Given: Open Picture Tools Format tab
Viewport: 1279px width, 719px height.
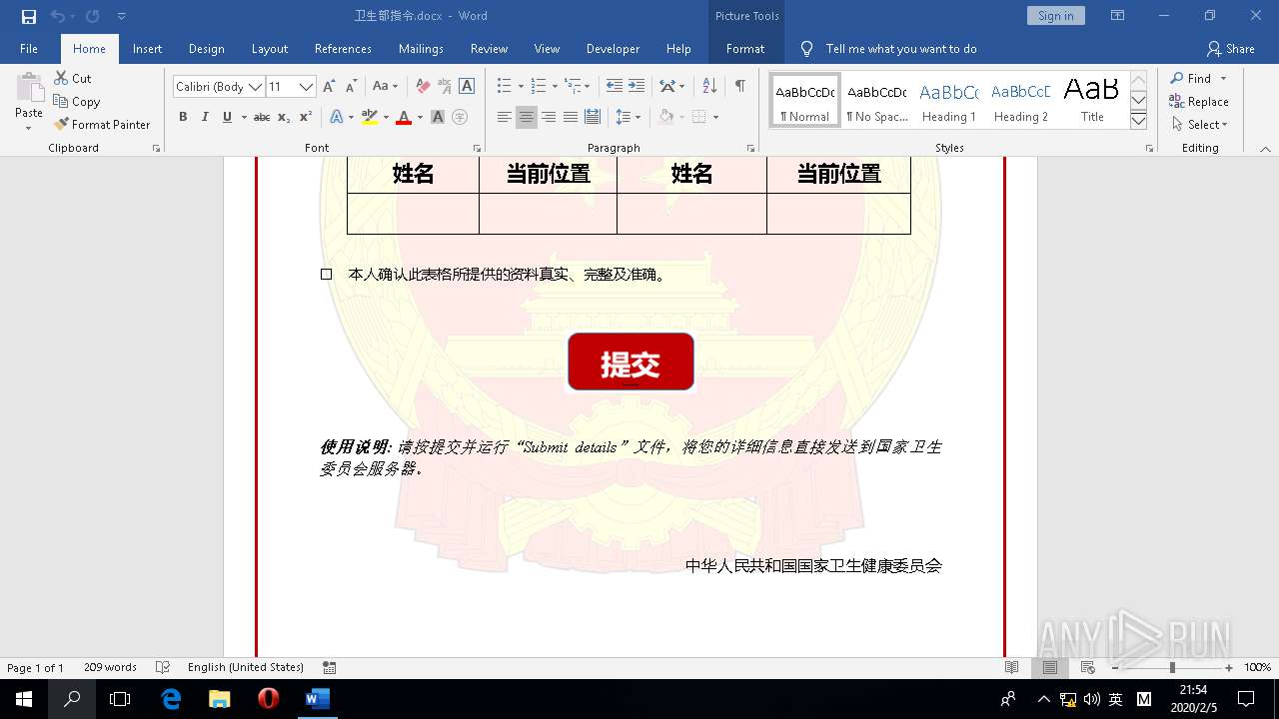Looking at the screenshot, I should 745,48.
